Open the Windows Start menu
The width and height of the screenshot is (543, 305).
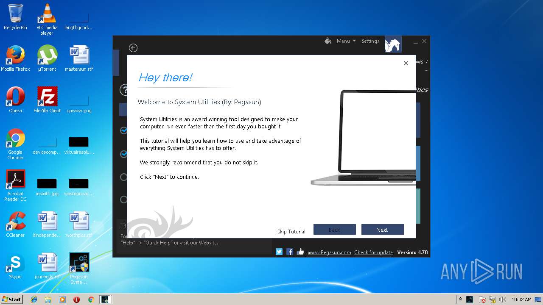pyautogui.click(x=11, y=299)
